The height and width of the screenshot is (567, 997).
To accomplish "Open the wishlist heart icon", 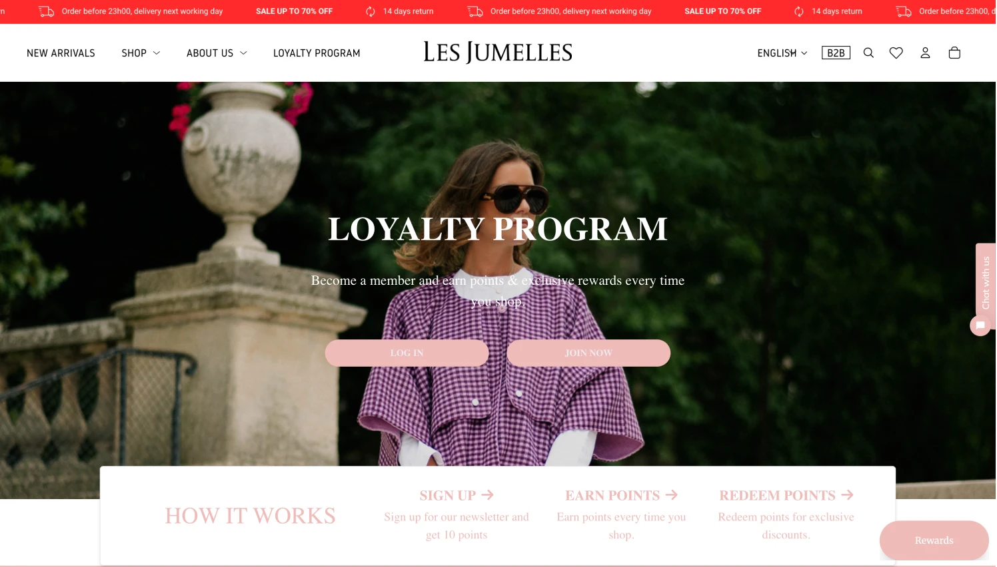I will [x=897, y=53].
